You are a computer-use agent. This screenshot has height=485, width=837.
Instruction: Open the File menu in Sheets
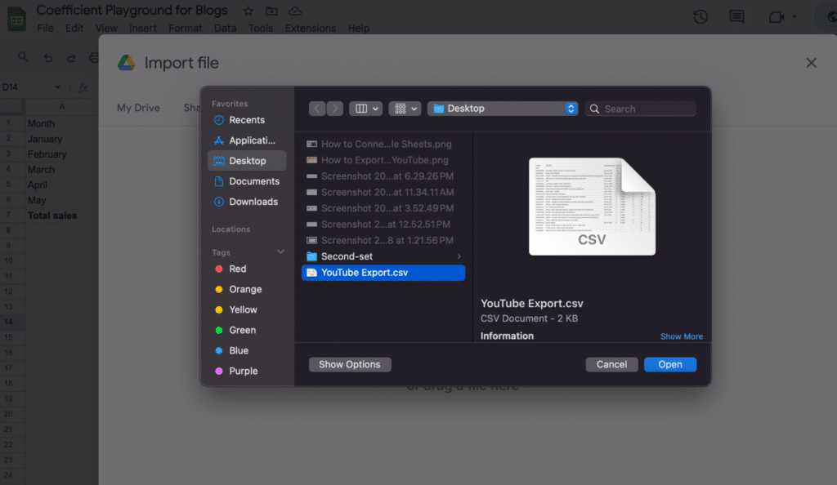point(46,29)
